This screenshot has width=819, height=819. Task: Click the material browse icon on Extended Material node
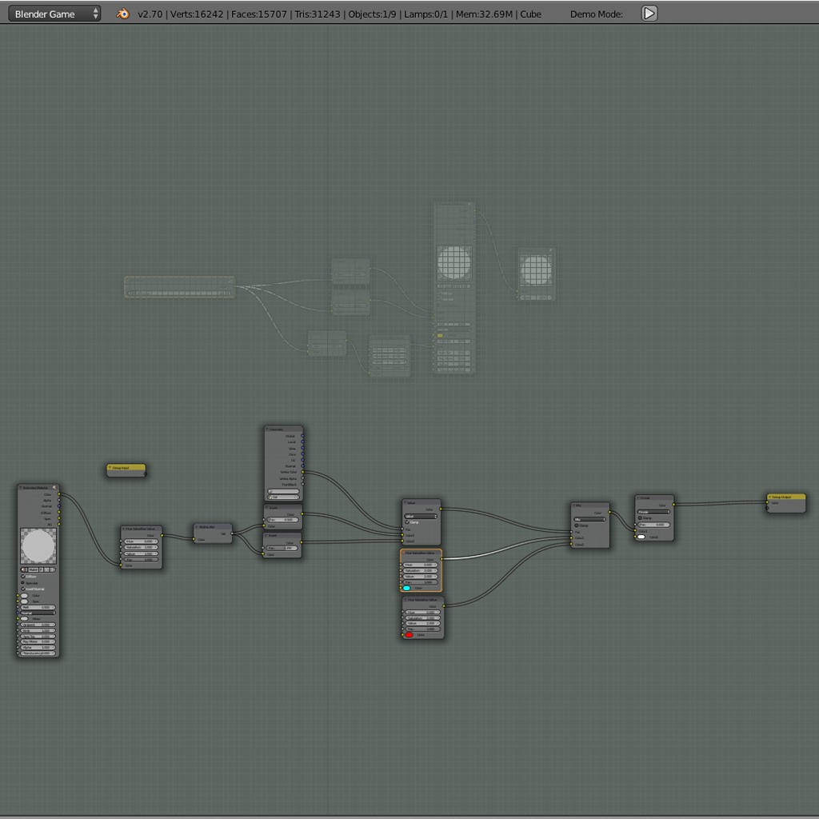pyautogui.click(x=23, y=569)
